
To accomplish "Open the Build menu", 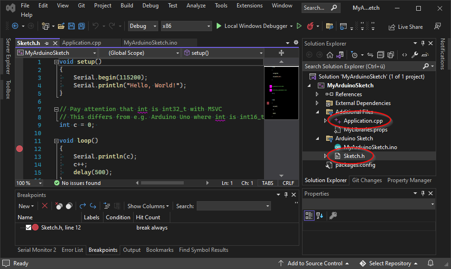I will tap(127, 6).
